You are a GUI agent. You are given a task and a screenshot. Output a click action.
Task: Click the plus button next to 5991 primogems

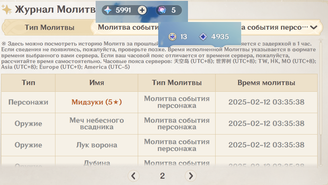[142, 10]
